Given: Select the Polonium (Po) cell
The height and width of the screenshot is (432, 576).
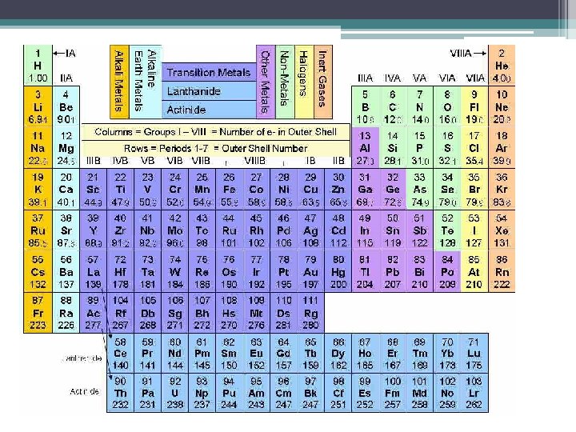Looking at the screenshot, I should click(x=447, y=272).
